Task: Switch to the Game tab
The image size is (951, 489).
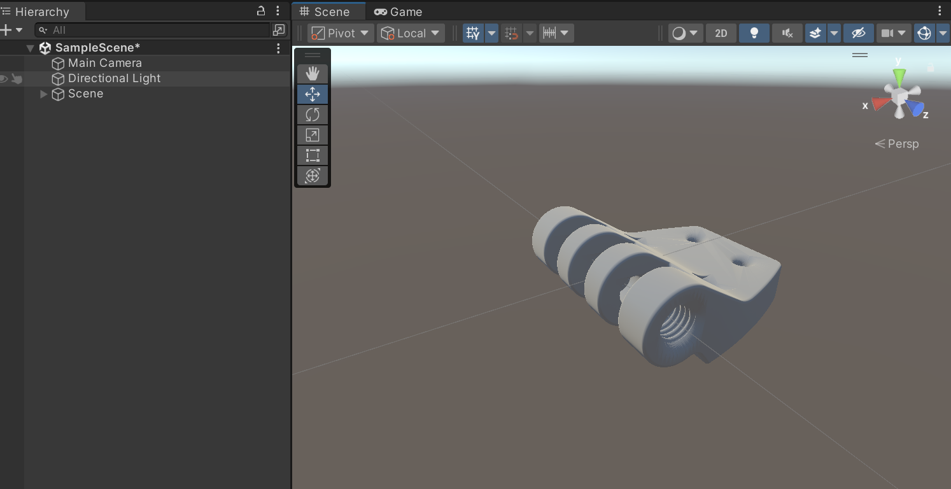Action: 398,11
